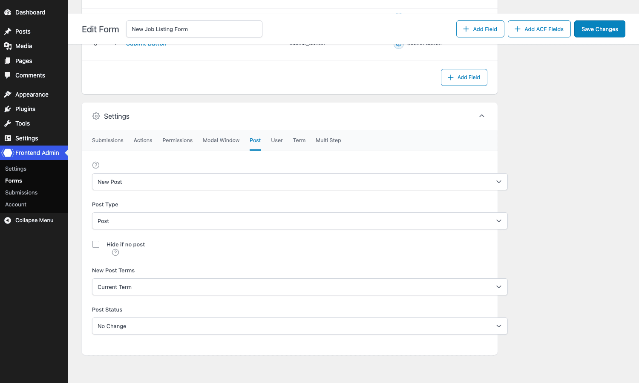This screenshot has width=639, height=383.
Task: Click the Plugins plug icon
Action: click(8, 109)
